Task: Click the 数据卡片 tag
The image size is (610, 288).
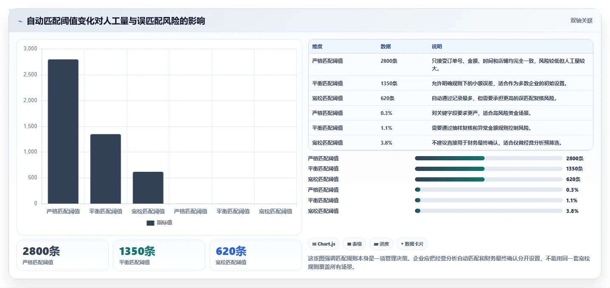Action: click(412, 244)
